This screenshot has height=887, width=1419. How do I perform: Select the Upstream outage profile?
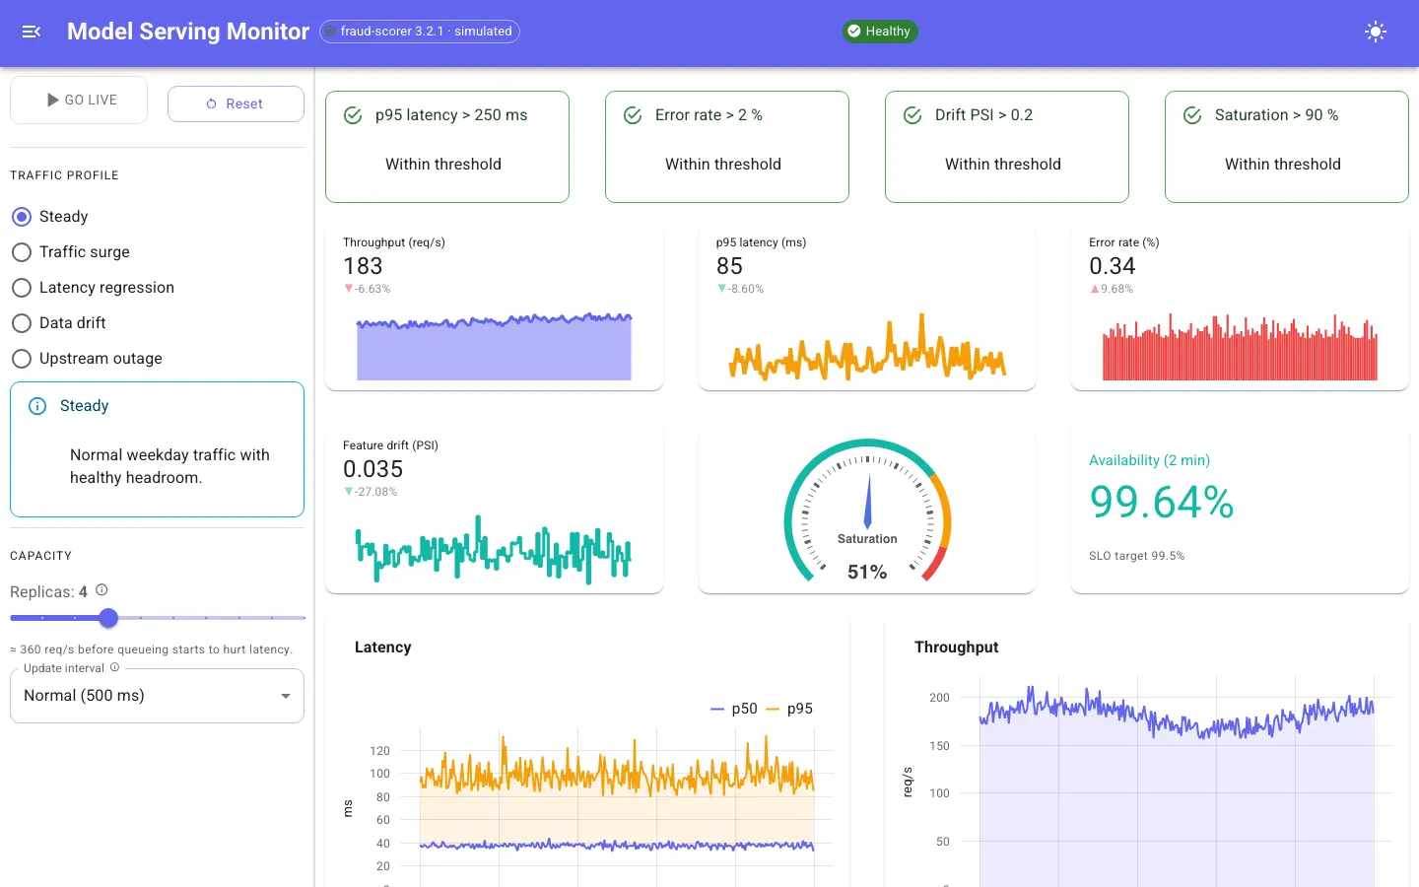pyautogui.click(x=22, y=359)
